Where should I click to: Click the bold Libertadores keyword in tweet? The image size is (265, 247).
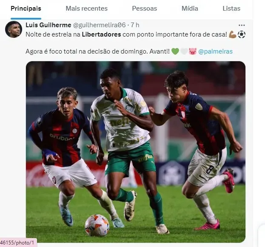click(x=101, y=34)
